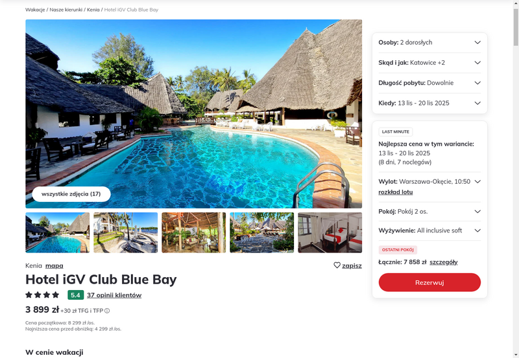This screenshot has height=358, width=519.
Task: Open all photos gallery button (17)
Action: (71, 194)
